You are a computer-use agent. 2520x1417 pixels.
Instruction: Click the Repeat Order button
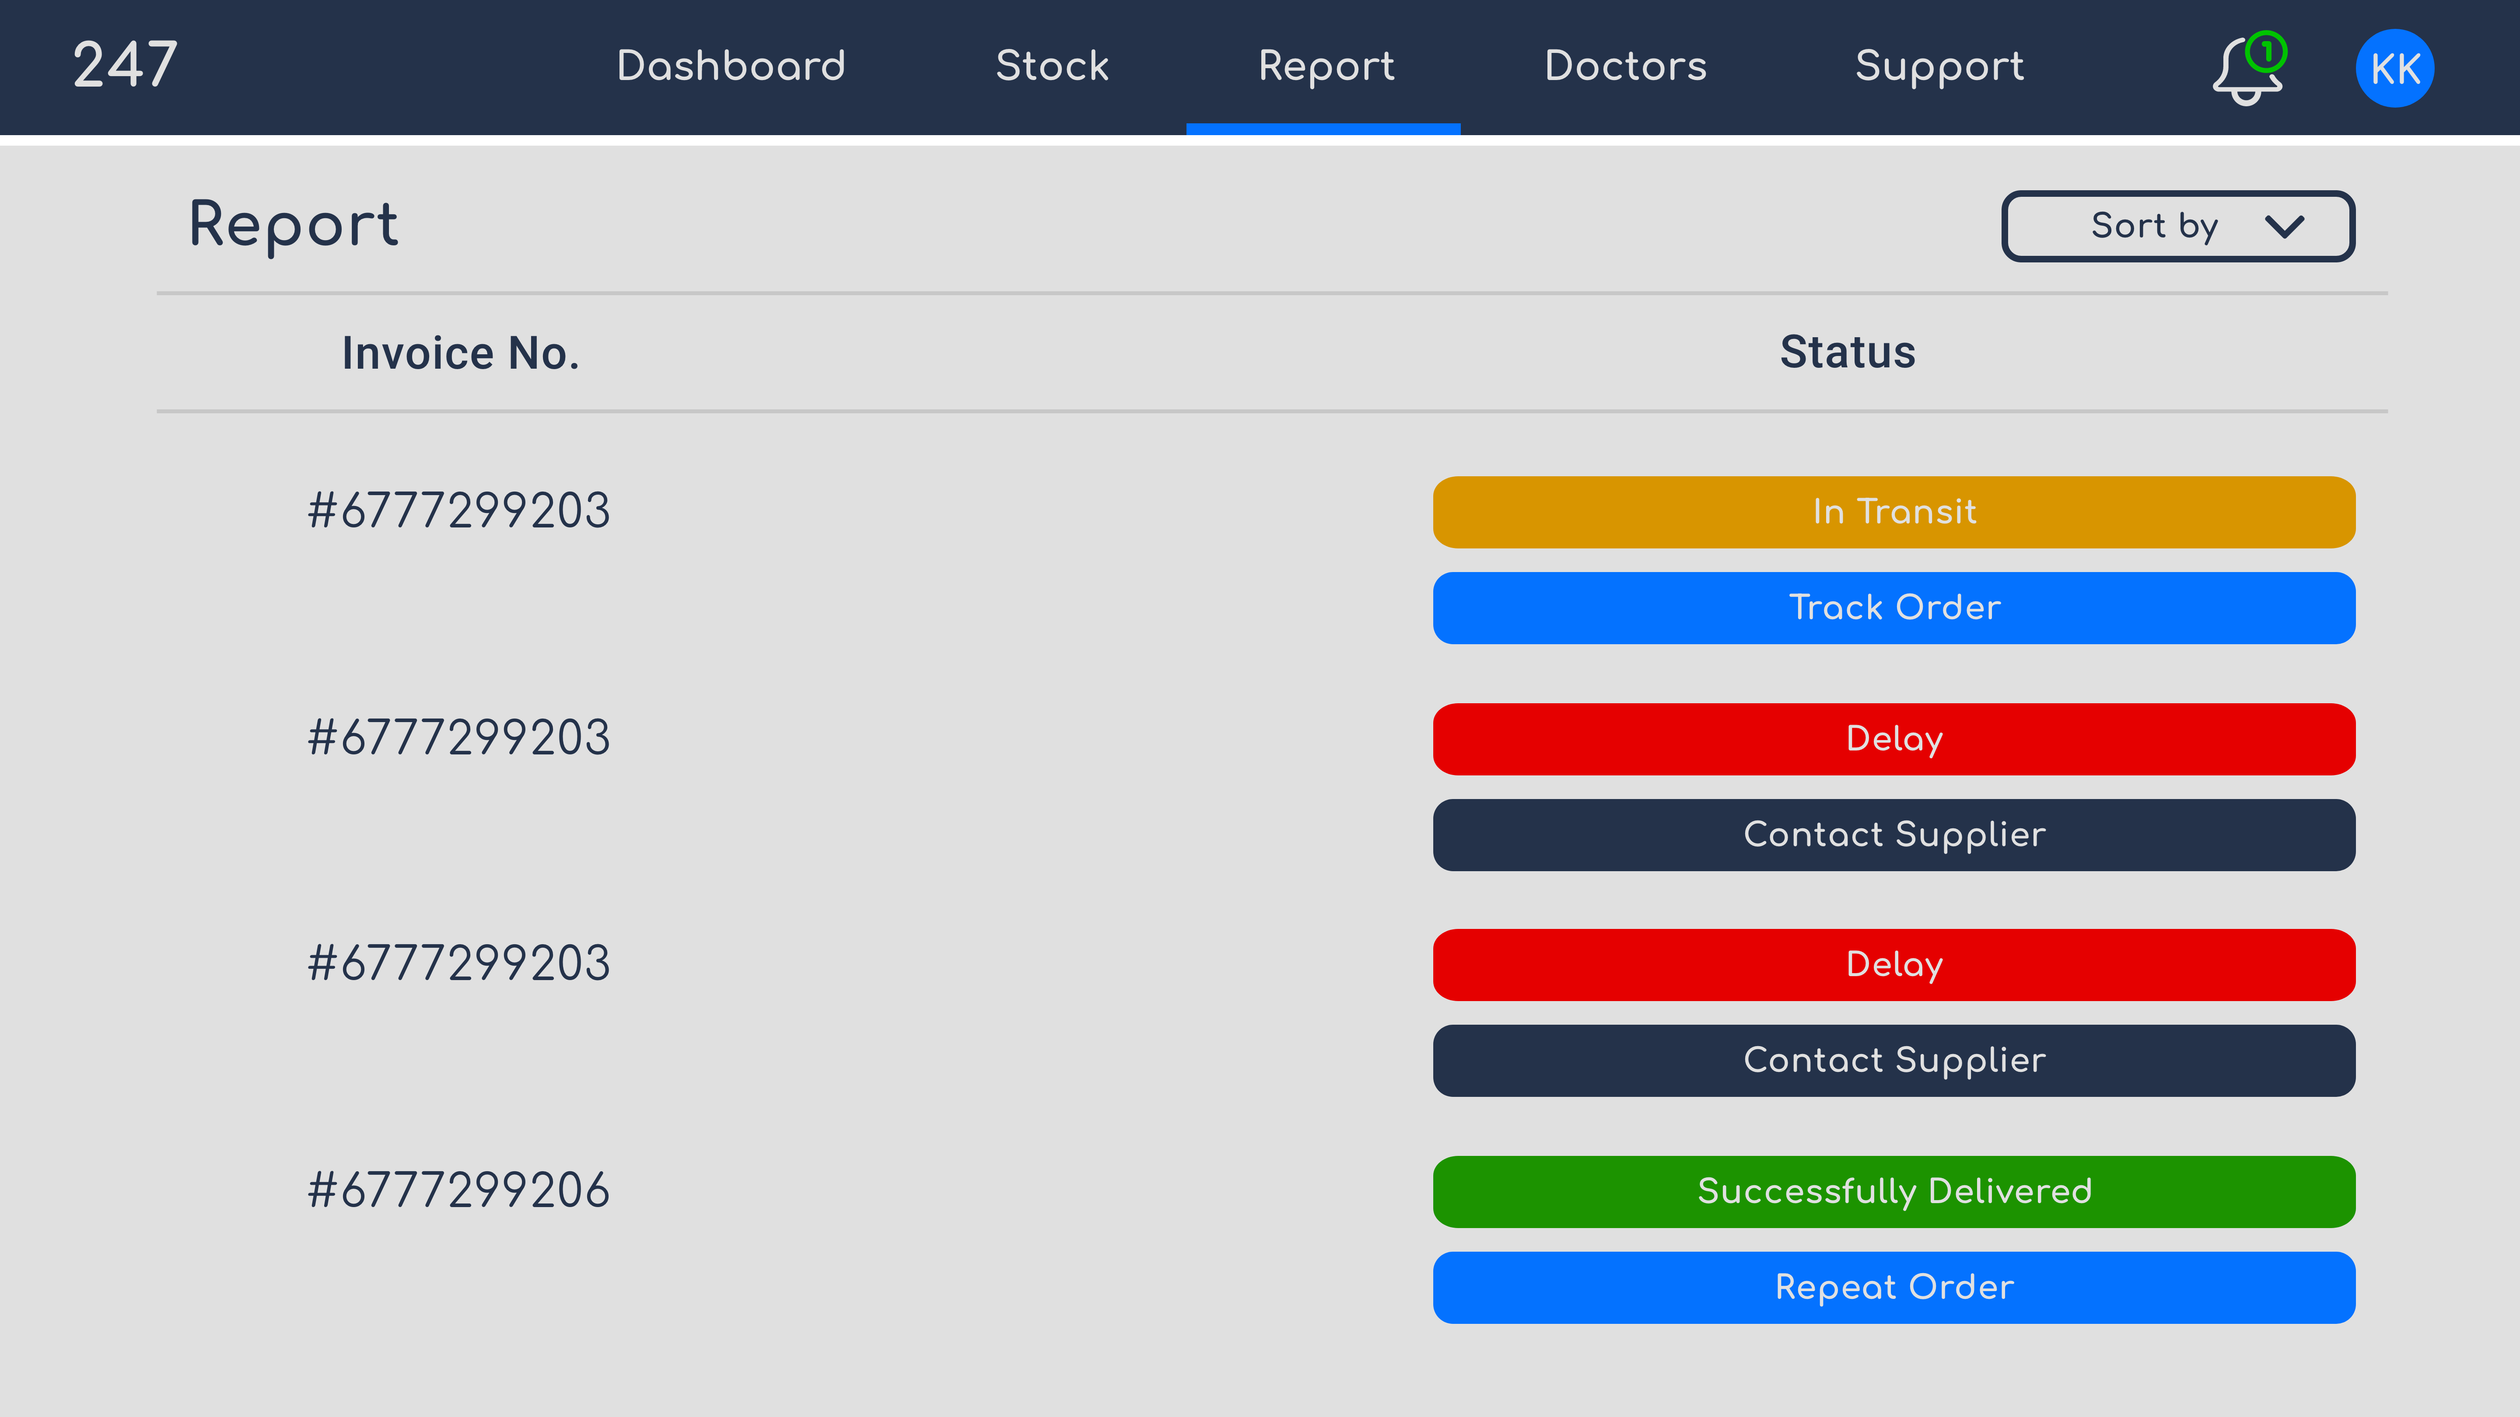click(x=1894, y=1288)
